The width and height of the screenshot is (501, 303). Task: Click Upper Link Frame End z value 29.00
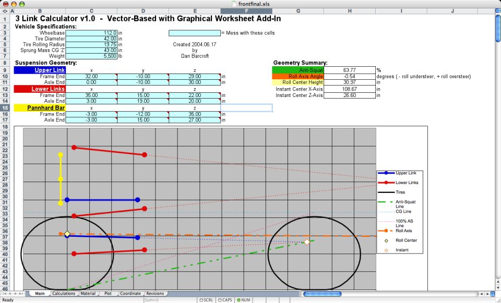195,77
